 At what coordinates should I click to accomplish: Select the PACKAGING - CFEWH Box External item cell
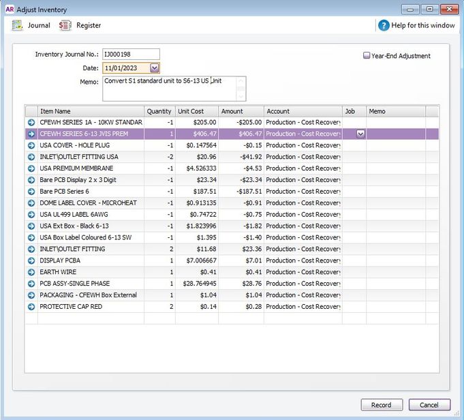91,295
